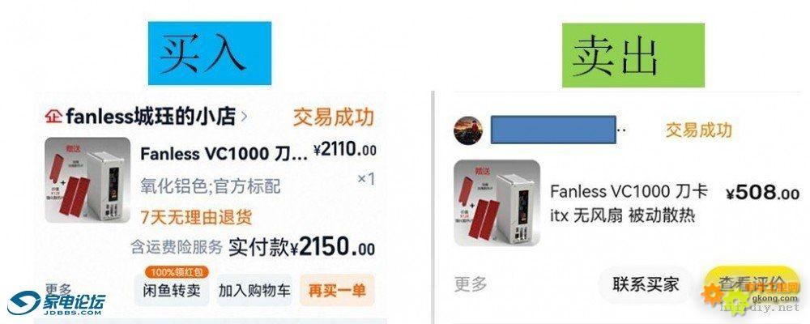Open the purchased Fanless VC1000 product thumbnail

tap(87, 180)
